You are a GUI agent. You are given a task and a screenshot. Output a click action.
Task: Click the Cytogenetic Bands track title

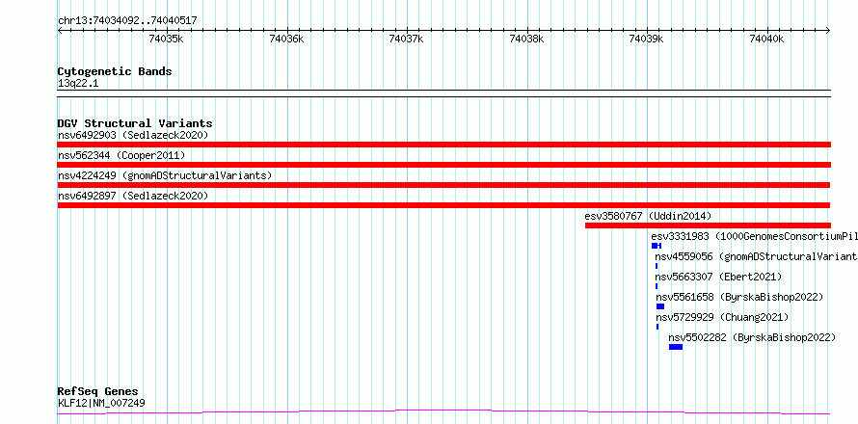[115, 71]
